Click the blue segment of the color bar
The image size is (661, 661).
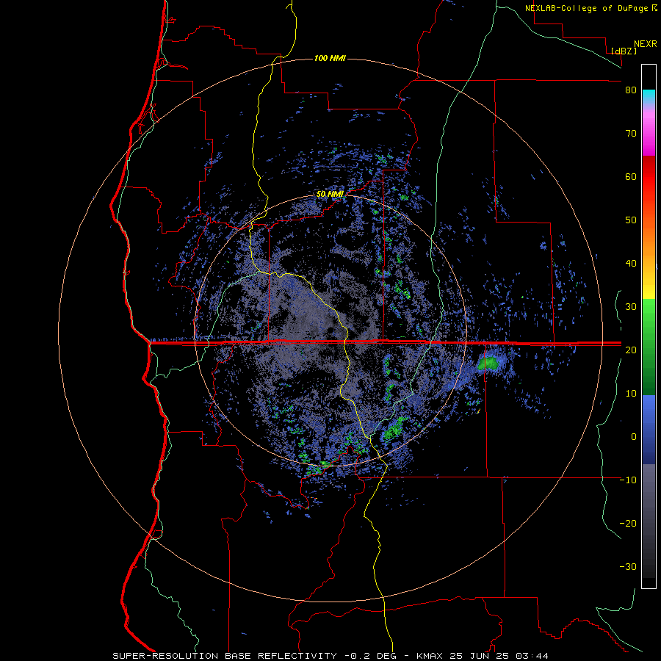pos(649,430)
